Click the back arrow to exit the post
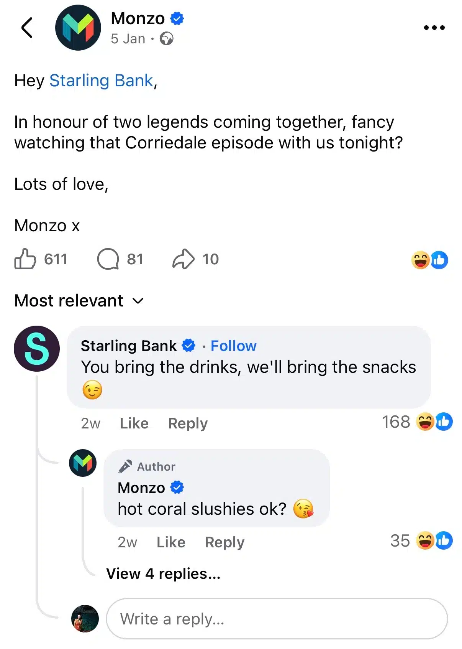This screenshot has width=462, height=649. click(27, 28)
